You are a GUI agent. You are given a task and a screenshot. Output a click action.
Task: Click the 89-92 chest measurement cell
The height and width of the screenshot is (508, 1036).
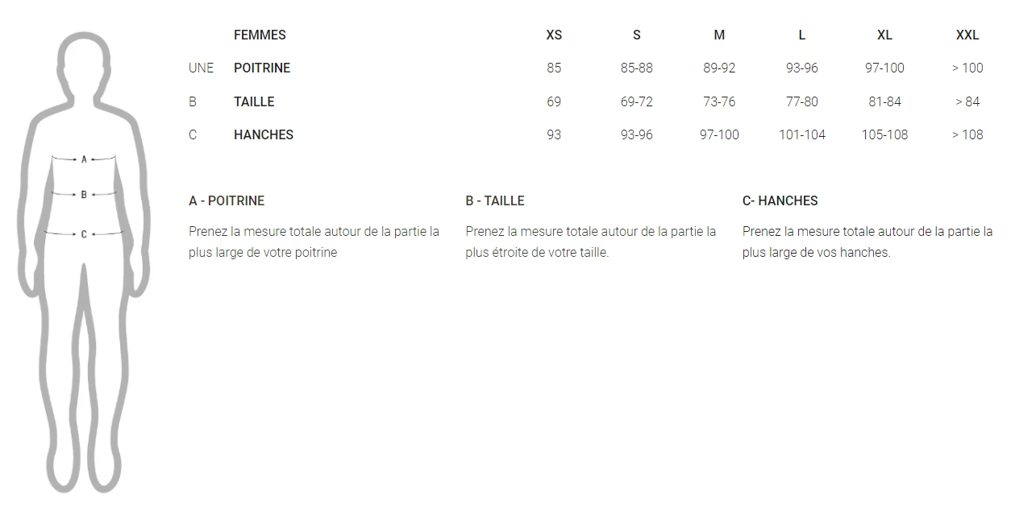(x=719, y=68)
